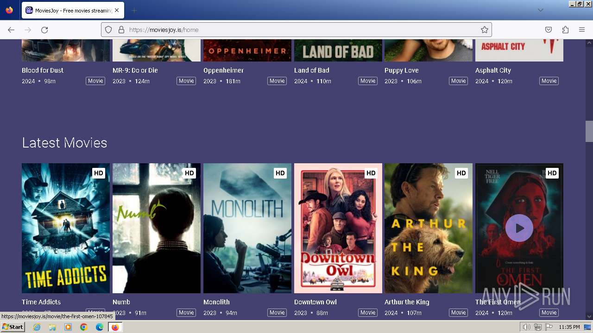Open the Arthur the King title link

click(407, 302)
